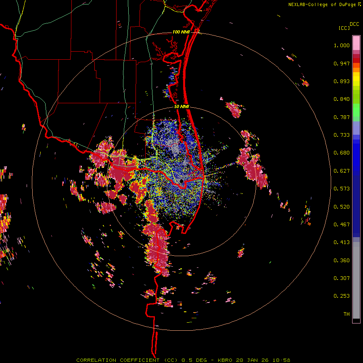Click the 0.253 color scale value
Screen dimensions: 363x363
342,296
